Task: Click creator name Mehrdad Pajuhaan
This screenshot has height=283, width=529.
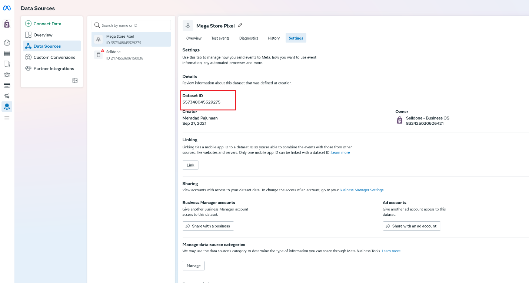Action: pos(200,118)
